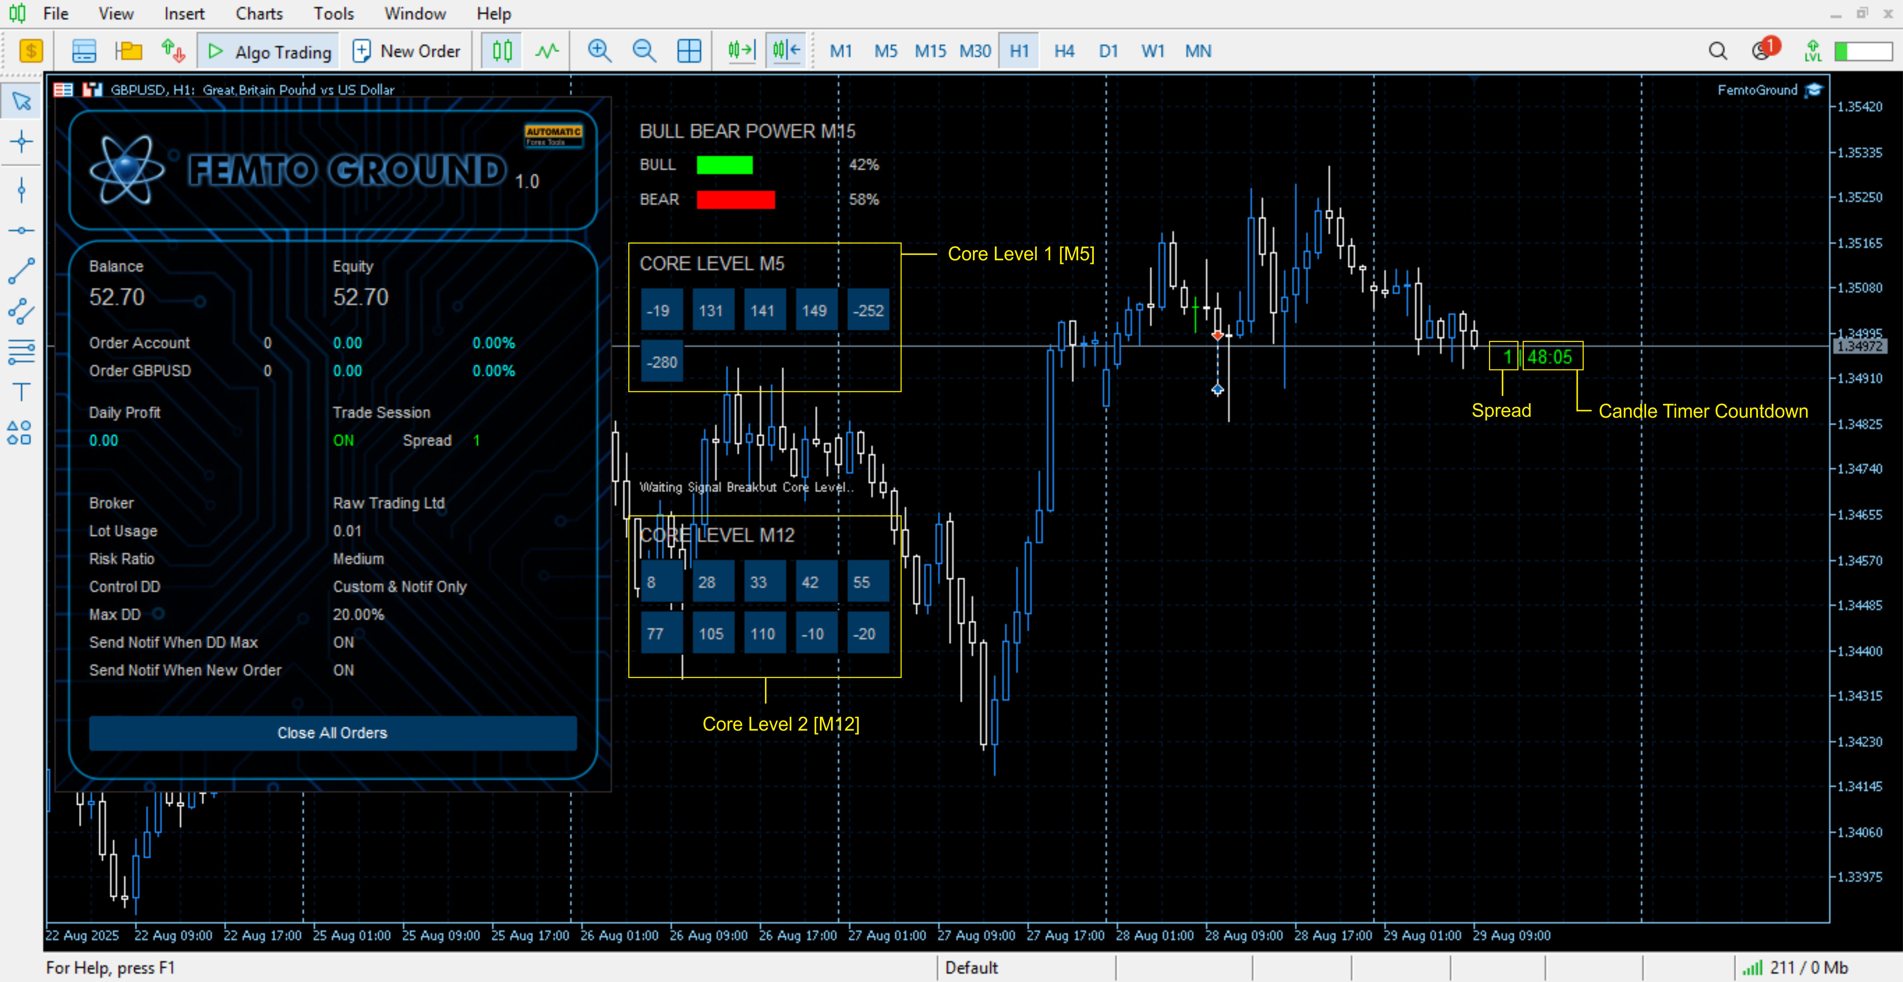Click the 55 core level M12 cell

[868, 582]
